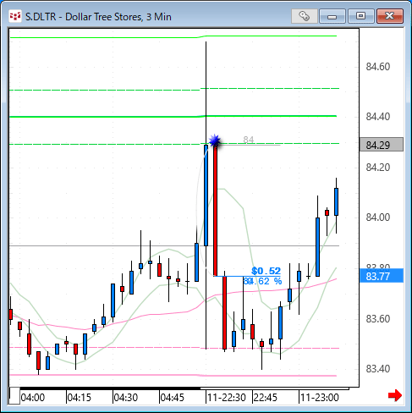Click the white box at time axis start
Screen dimensions: 412x413
coord(14,396)
